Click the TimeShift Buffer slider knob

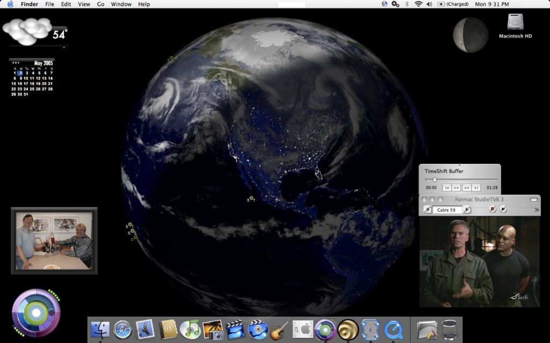click(435, 179)
